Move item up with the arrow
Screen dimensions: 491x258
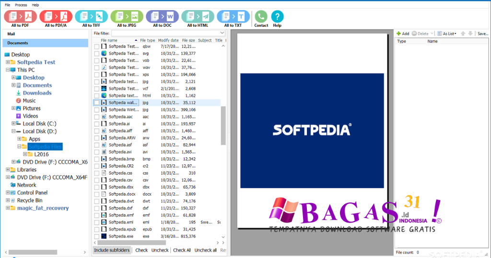pyautogui.click(x=463, y=34)
